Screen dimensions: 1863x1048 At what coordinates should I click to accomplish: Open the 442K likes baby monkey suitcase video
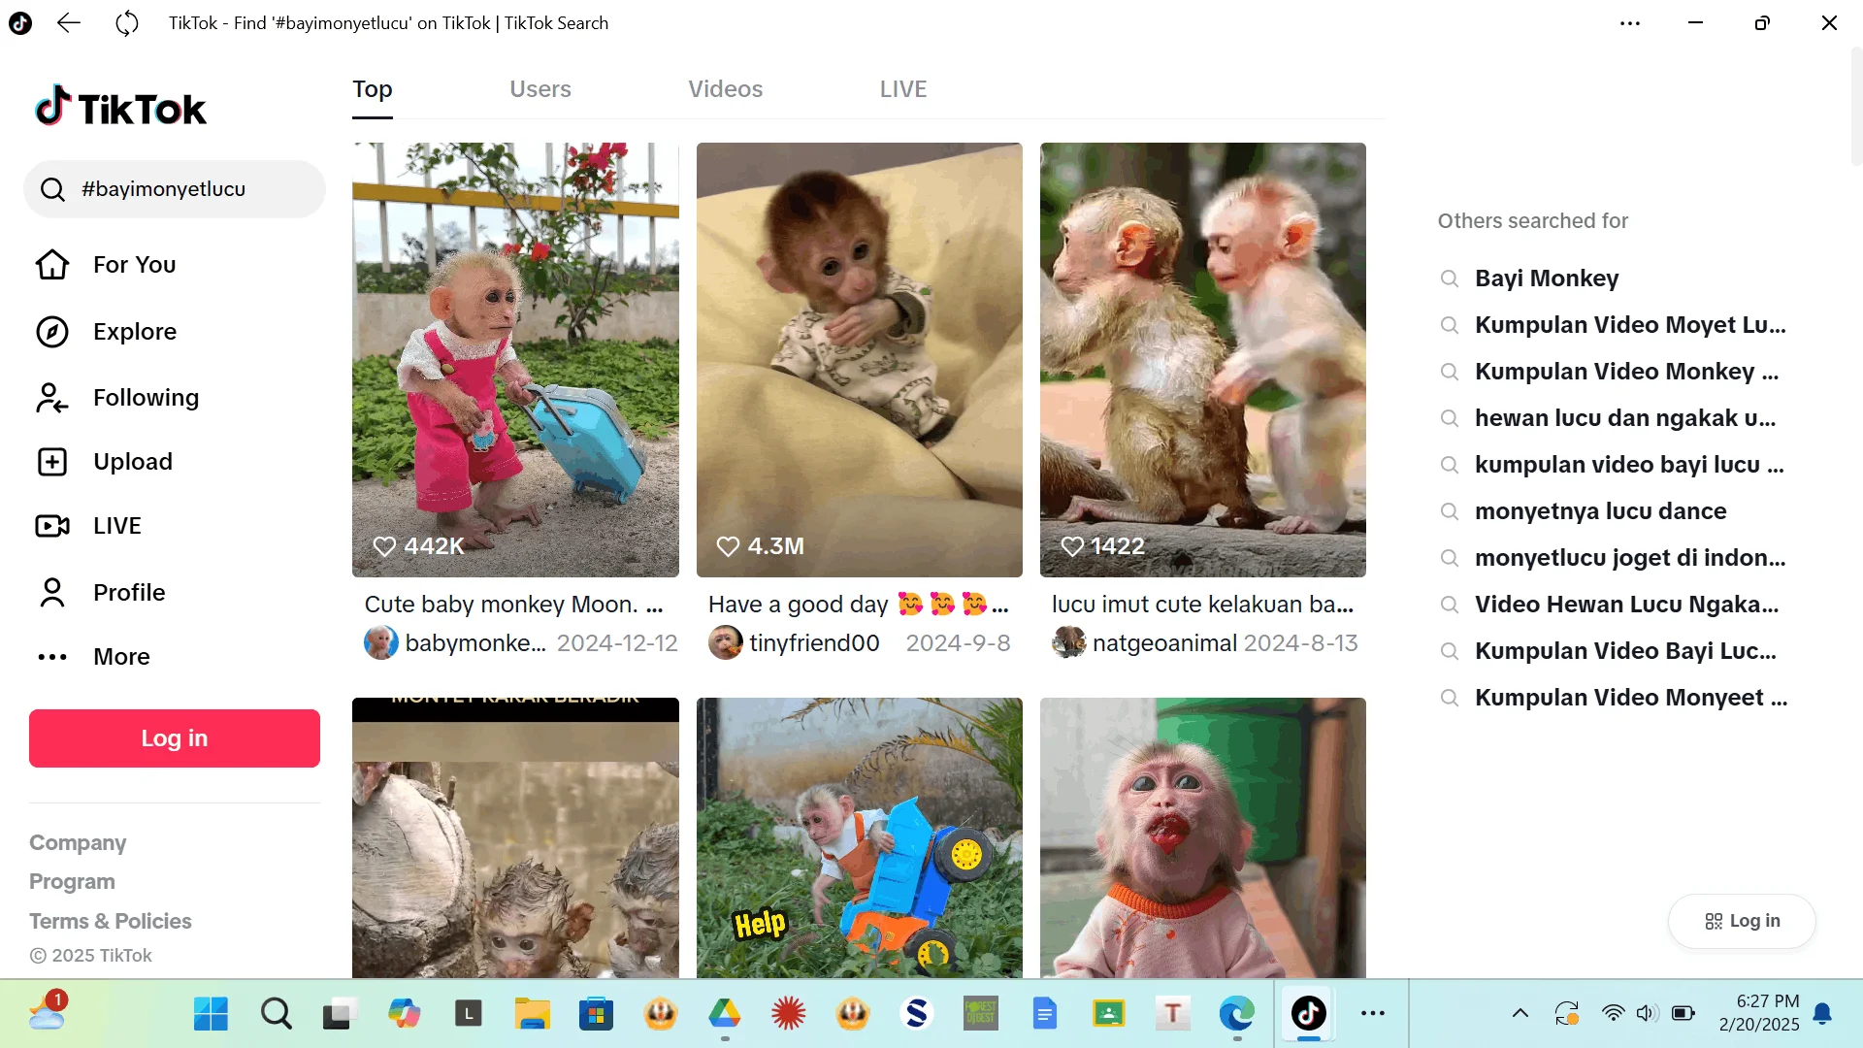click(515, 360)
